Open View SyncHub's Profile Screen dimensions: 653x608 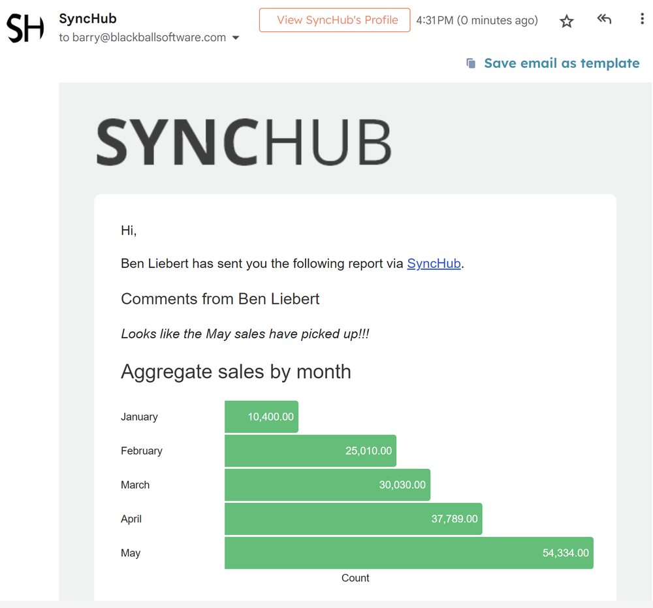(x=334, y=20)
